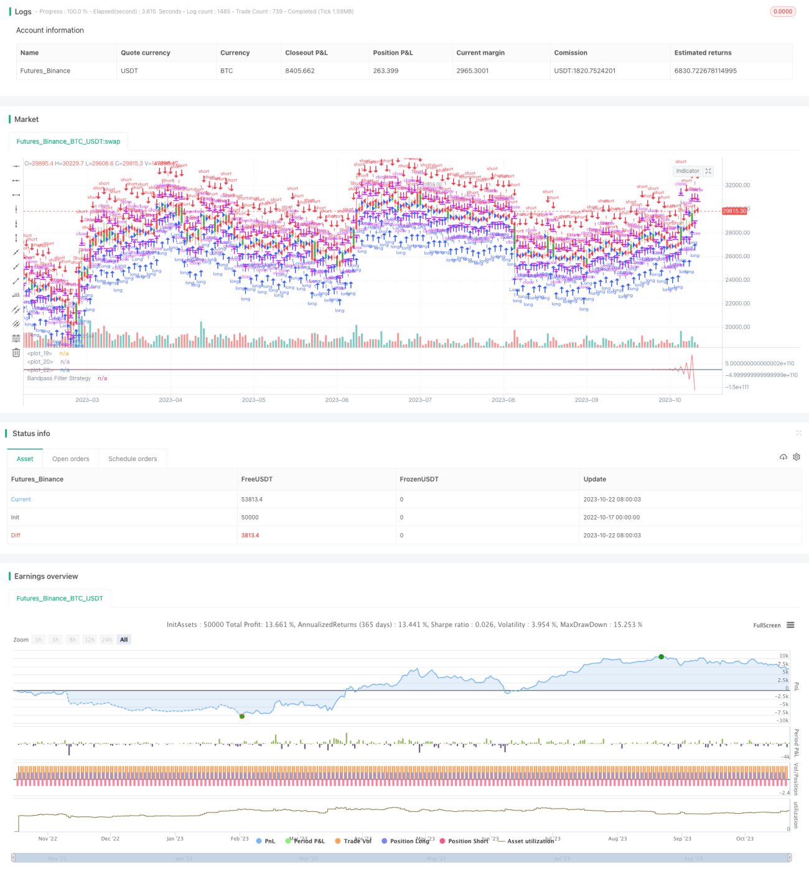Screen dimensions: 809x876
Task: Open the earnings chart hamburger export menu
Action: pos(790,625)
